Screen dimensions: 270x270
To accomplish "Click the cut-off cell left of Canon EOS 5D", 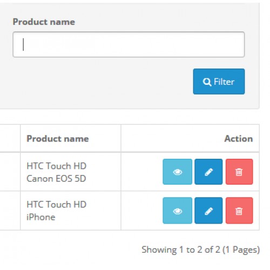I will (x=10, y=172).
